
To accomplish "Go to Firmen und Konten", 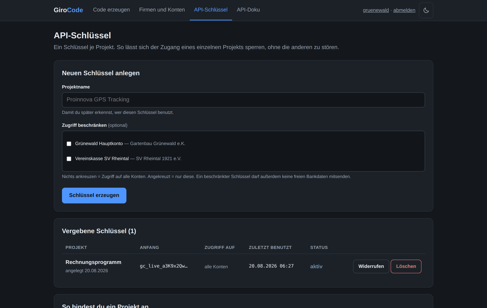I will point(162,10).
